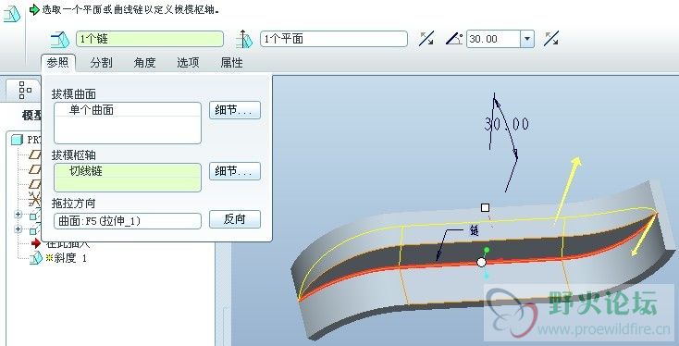This screenshot has width=679, height=346.
Task: Click the pull direction icon beside plane field
Action: click(x=244, y=39)
